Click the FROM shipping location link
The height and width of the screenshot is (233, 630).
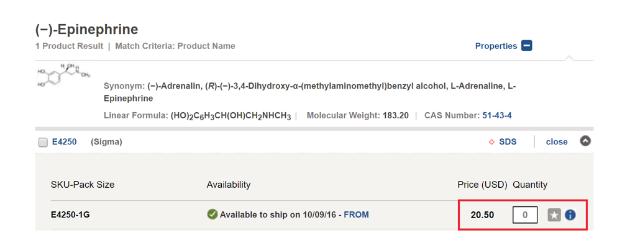pos(357,215)
